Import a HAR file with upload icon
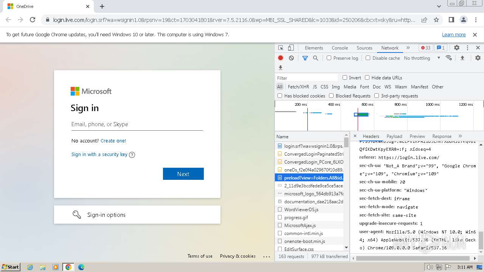The image size is (484, 272). (x=462, y=58)
